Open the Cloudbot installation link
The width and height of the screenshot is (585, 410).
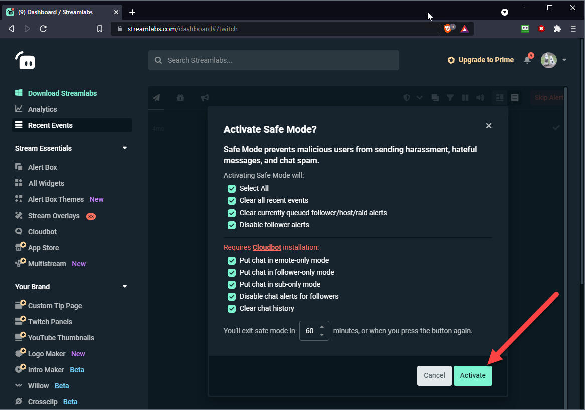pos(267,247)
